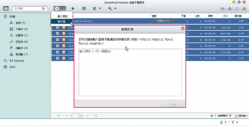Screen dimensions: 249x126
Task: Select 輸入網址 from the add menu
Action: (x=63, y=16)
